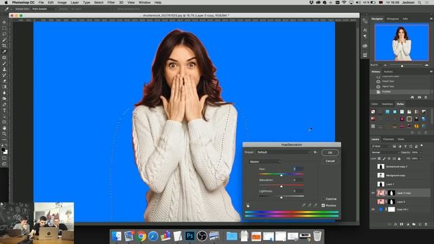The height and width of the screenshot is (244, 434).
Task: Open the Select menu
Action: 98,3
